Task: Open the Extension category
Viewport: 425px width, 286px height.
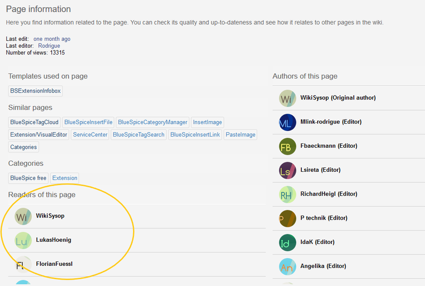Action: tap(65, 178)
